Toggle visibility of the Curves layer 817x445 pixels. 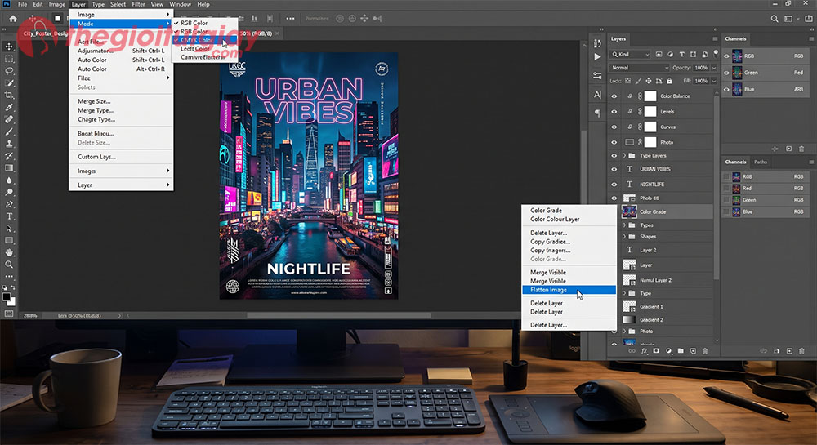(x=614, y=127)
